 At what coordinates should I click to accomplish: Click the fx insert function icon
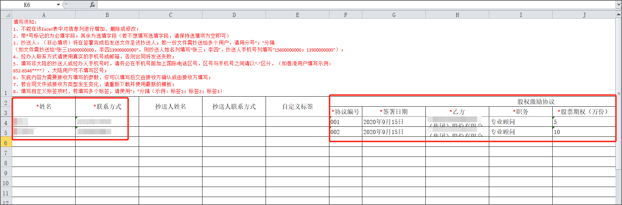pos(92,5)
